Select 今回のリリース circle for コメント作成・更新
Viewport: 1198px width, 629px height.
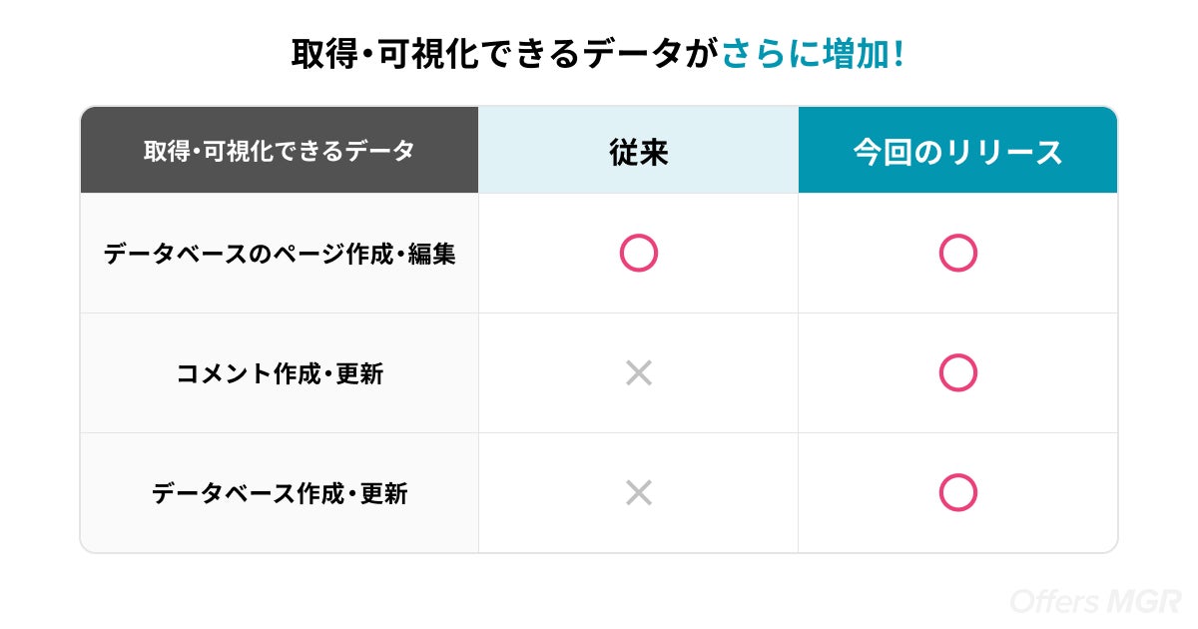click(x=957, y=372)
